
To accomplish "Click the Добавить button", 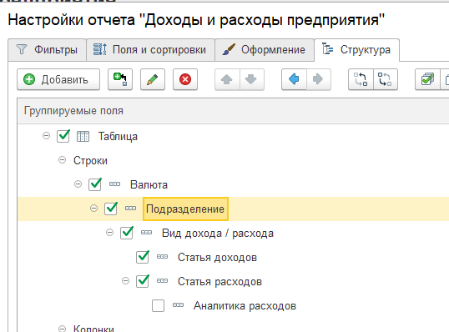I will 58,79.
